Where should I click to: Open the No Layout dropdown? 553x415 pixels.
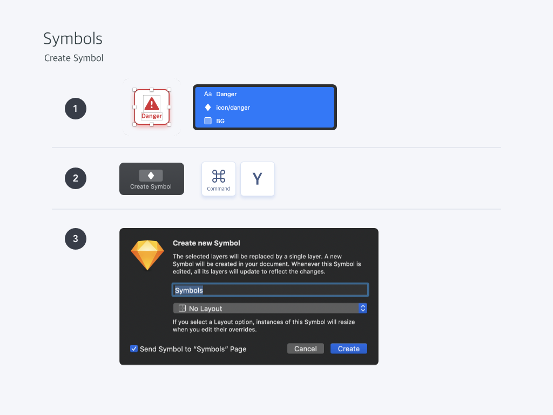coord(270,309)
